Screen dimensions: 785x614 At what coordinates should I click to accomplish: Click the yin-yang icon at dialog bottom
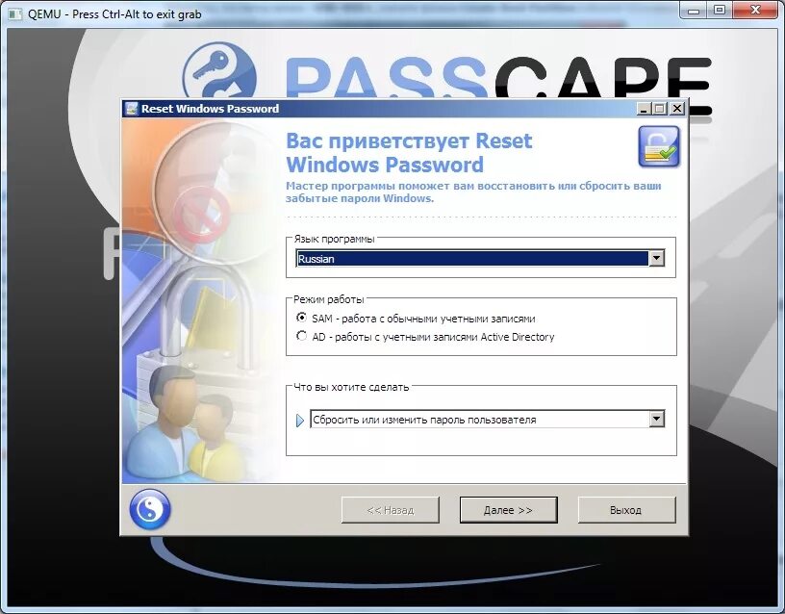tap(150, 509)
